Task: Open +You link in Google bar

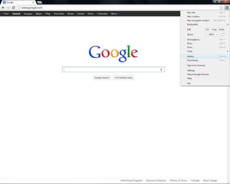Action: 6,14
